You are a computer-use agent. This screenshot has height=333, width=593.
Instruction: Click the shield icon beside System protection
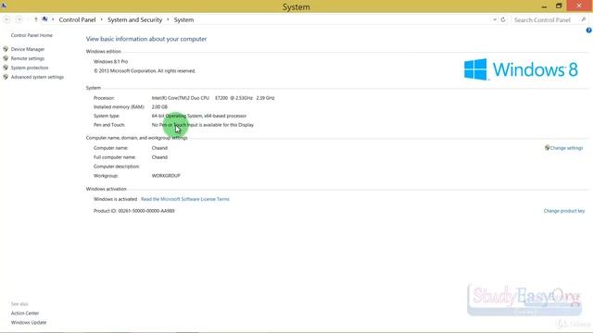tap(6, 68)
